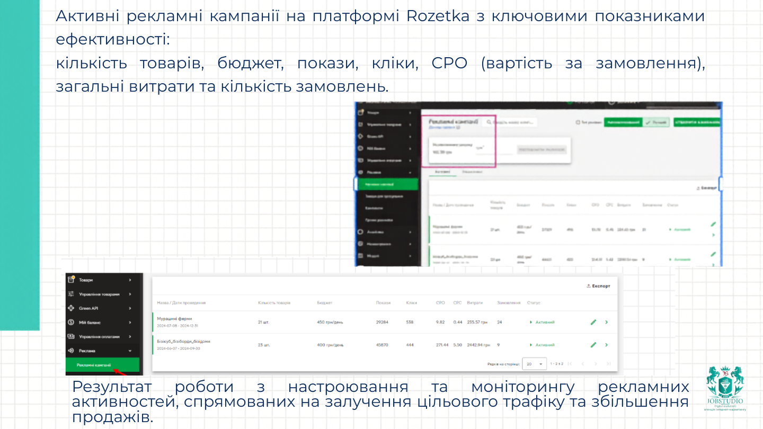Select the Автоматизований mode button

click(623, 122)
